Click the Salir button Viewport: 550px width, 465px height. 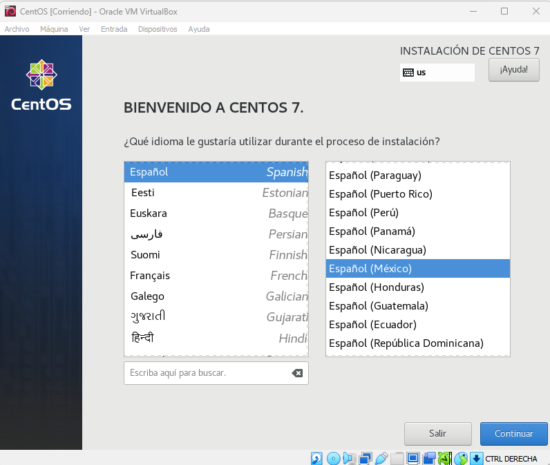pos(438,433)
